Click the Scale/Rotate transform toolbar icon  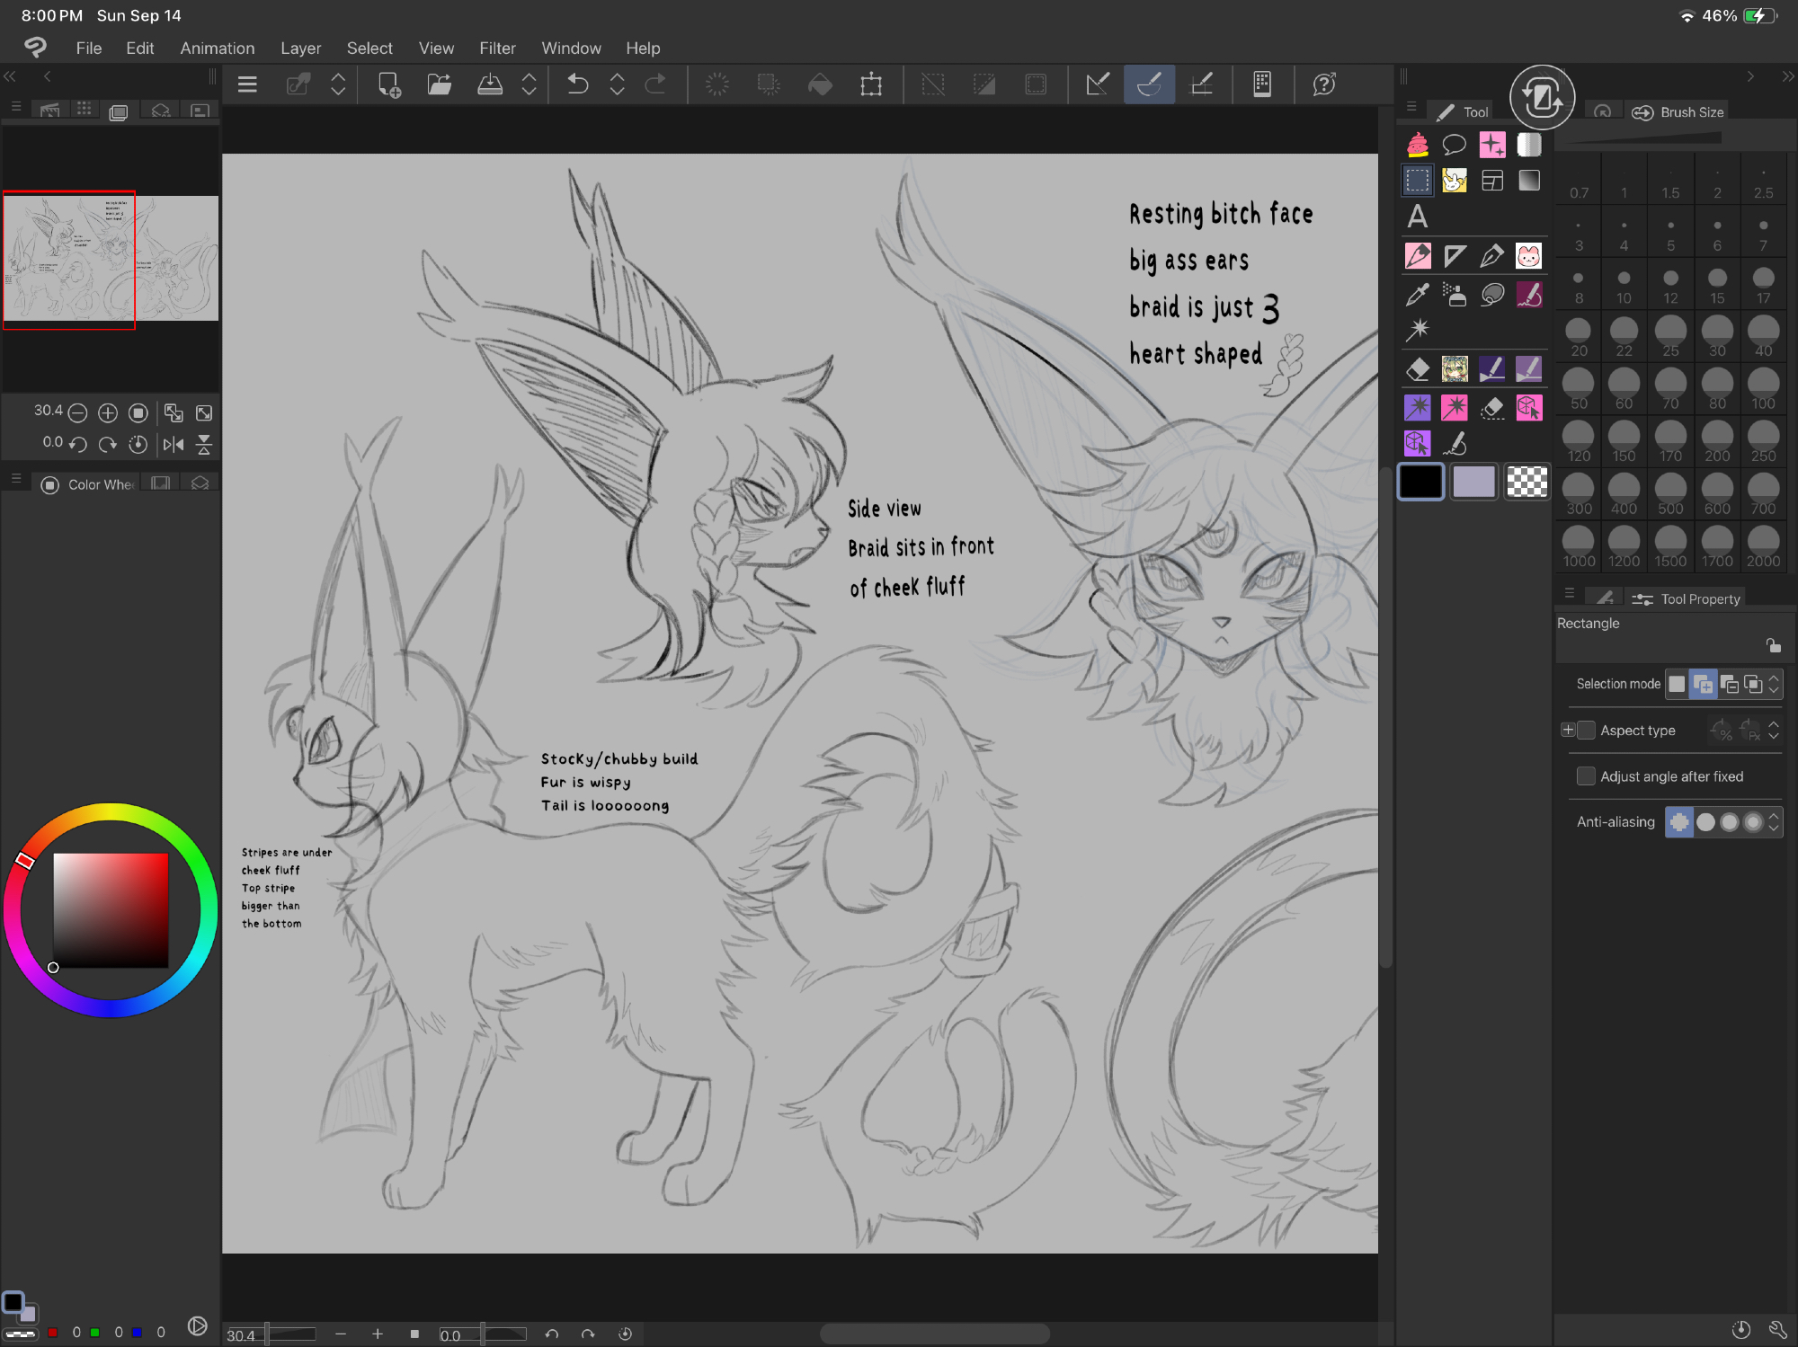(x=870, y=84)
